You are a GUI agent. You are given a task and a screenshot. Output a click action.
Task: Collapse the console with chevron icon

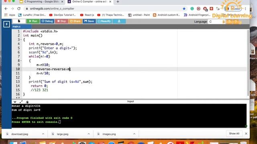click(15, 102)
